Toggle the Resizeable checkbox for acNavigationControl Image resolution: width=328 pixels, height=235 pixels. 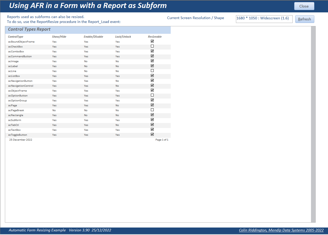152,85
